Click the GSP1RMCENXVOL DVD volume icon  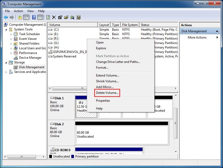point(50,52)
